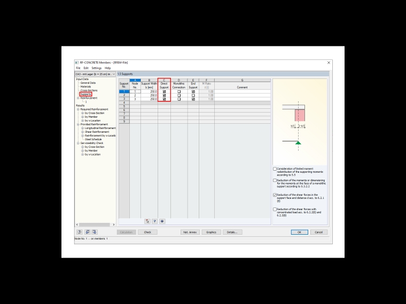Image resolution: width=406 pixels, height=304 pixels.
Task: Expand by Member under Required Reinforcement
Action: tap(83, 117)
